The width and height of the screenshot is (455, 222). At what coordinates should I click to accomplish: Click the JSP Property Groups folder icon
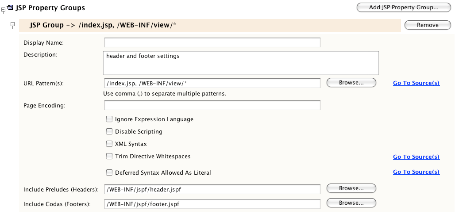pyautogui.click(x=10, y=8)
